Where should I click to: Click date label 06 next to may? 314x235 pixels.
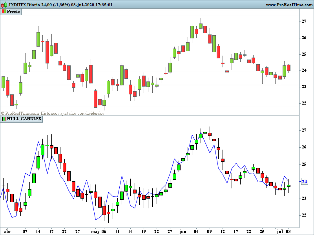coord(104,231)
